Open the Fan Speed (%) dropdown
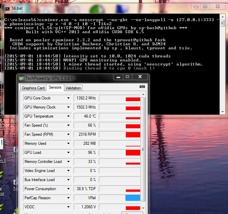The width and height of the screenshot is (228, 214). tap(68, 125)
